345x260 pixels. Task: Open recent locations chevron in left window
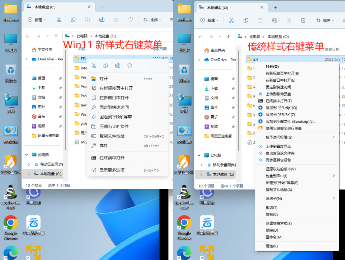(x=47, y=36)
